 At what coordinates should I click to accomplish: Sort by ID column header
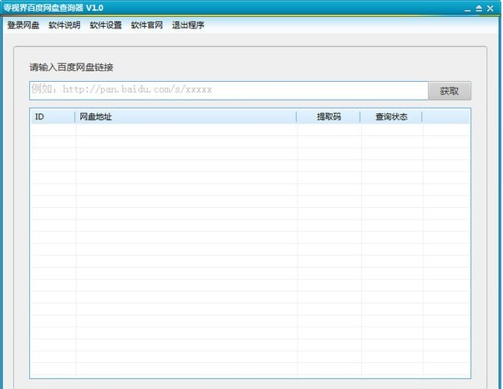[x=53, y=117]
